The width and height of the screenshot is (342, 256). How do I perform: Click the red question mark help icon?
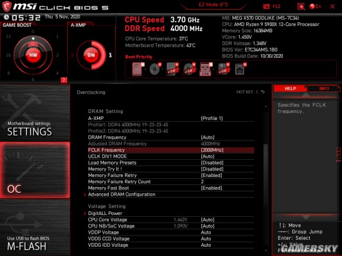coord(63,80)
